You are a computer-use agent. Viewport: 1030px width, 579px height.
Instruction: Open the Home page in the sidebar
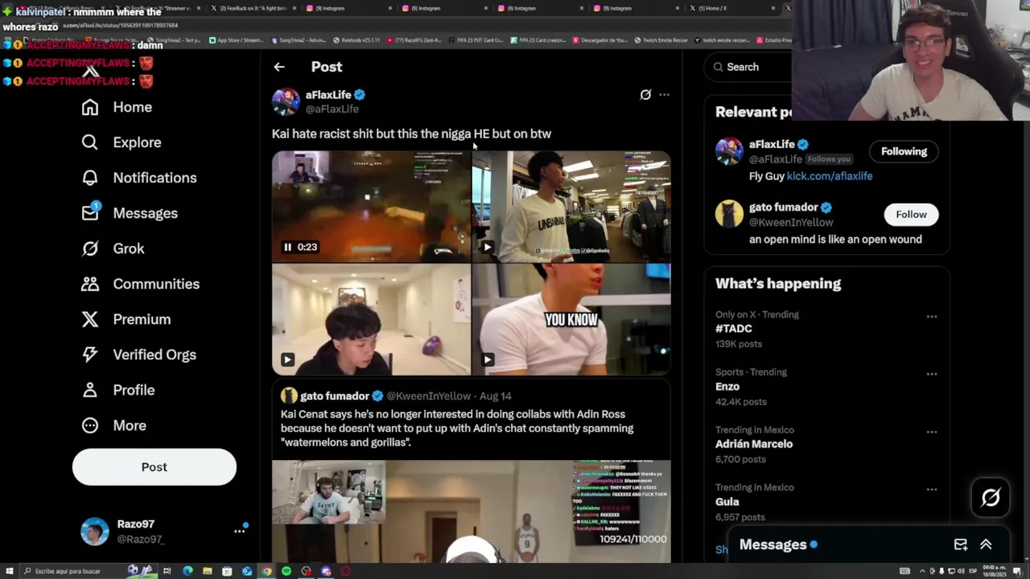pos(117,107)
